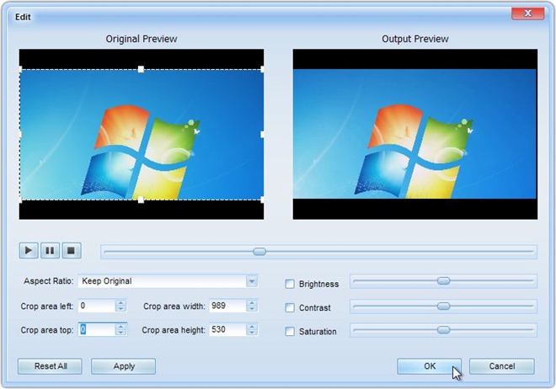Stop the video playback
Viewport: 556px width, 389px height.
(72, 250)
